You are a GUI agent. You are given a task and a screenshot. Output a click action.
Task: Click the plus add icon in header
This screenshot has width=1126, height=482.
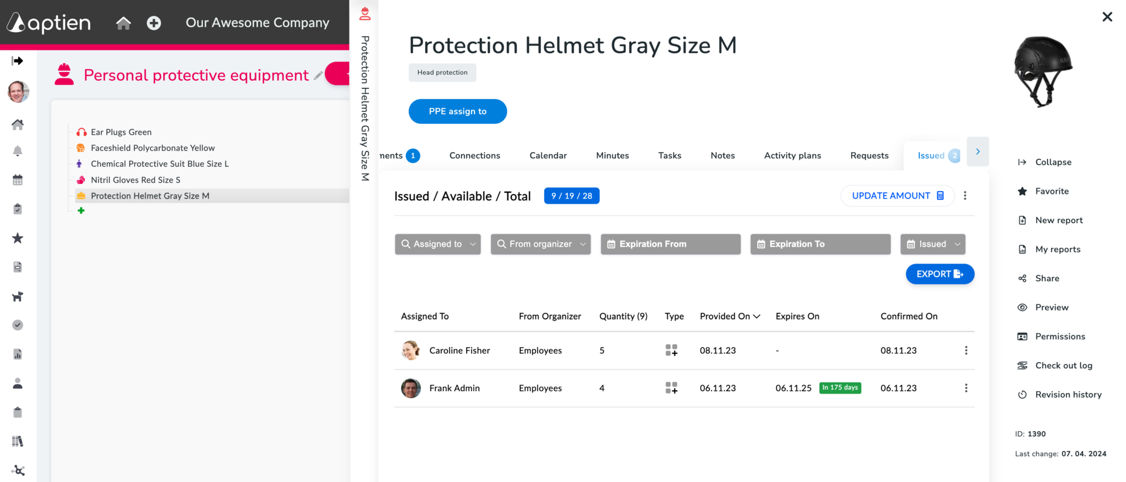click(x=154, y=23)
